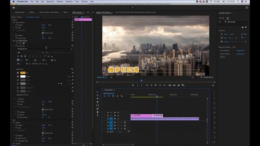260x146 pixels.
Task: Collapse the Source Text section
Action: coord(14,46)
